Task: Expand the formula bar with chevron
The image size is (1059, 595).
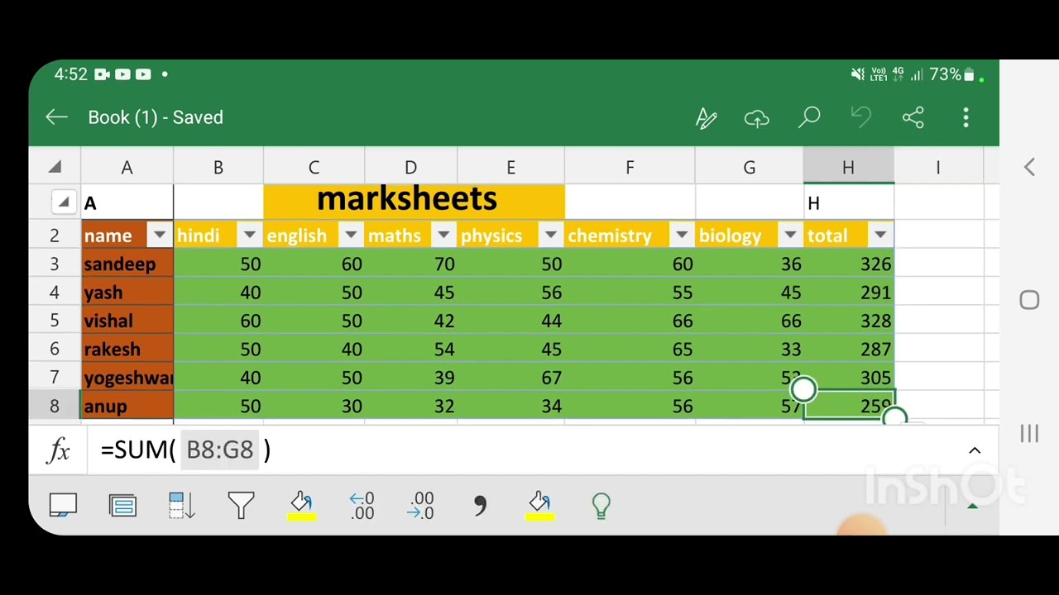Action: (975, 450)
